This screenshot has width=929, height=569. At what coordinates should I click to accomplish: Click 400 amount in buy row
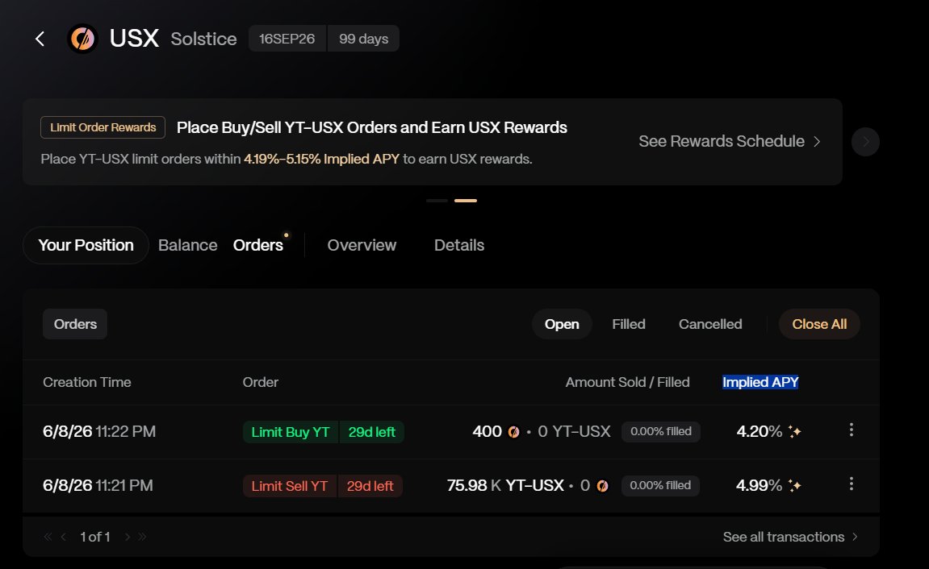(487, 431)
